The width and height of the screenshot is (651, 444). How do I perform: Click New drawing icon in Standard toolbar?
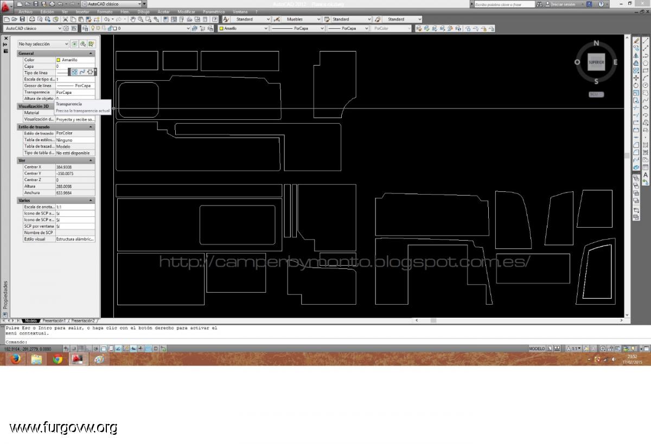pyautogui.click(x=7, y=19)
